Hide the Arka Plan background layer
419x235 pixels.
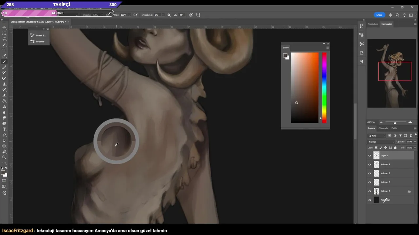(x=370, y=200)
